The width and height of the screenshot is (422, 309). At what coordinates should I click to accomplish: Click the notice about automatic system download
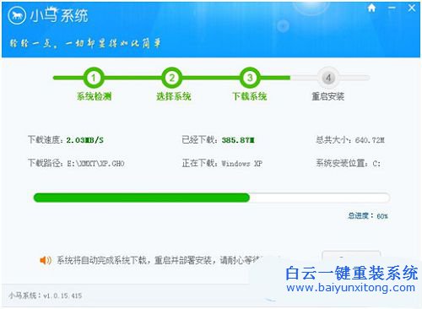(159, 260)
